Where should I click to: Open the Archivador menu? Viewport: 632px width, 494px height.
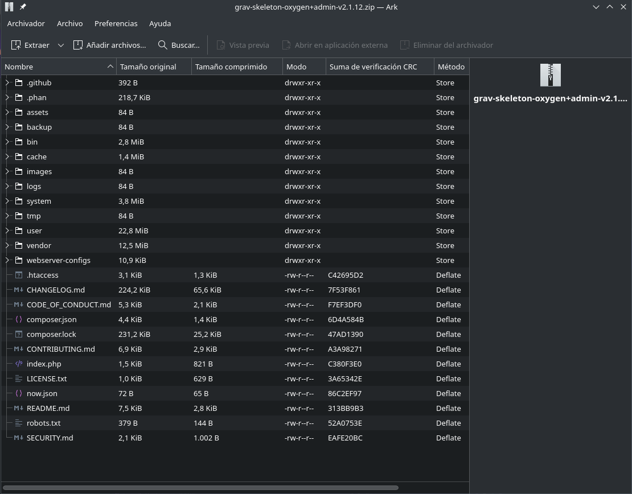coord(26,23)
